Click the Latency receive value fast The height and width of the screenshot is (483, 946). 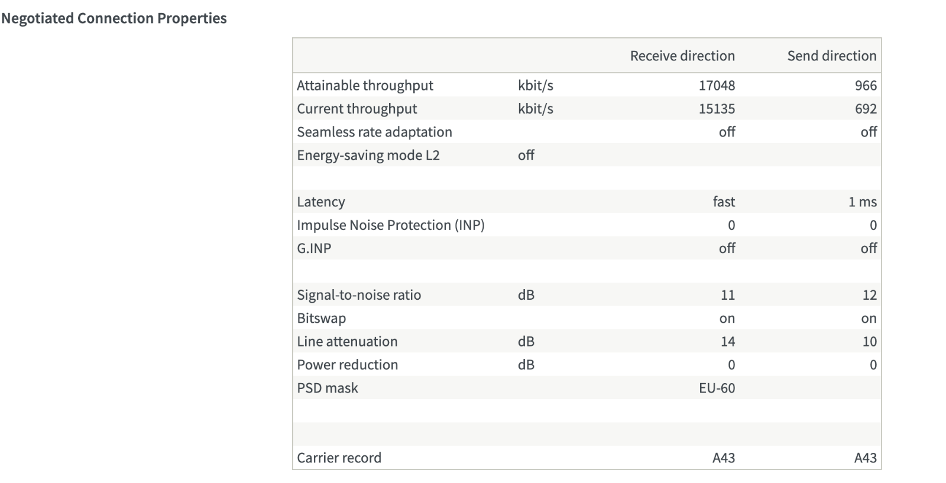tap(724, 202)
